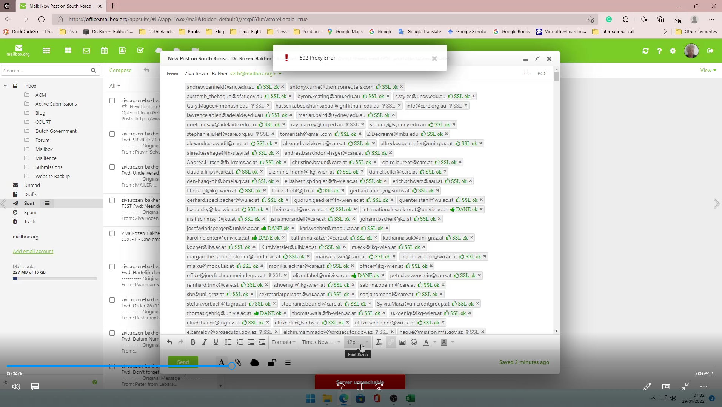This screenshot has width=722, height=407.
Task: Show the CC field
Action: (x=527, y=74)
